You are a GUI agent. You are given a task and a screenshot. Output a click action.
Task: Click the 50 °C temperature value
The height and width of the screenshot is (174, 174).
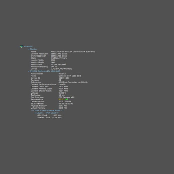coord(61,100)
